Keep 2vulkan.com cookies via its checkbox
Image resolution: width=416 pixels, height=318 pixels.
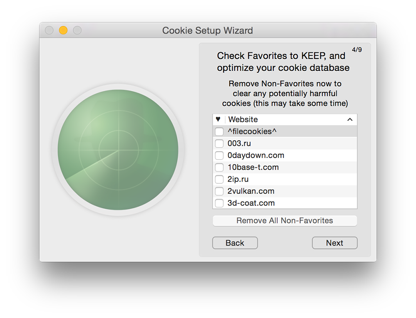(x=219, y=192)
